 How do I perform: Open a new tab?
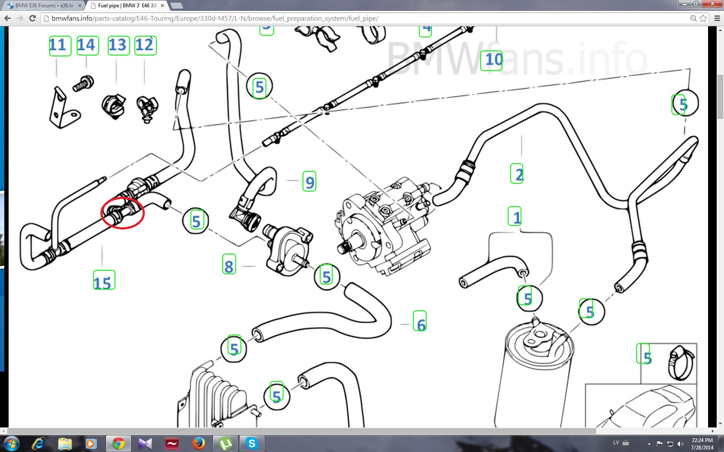pos(177,6)
